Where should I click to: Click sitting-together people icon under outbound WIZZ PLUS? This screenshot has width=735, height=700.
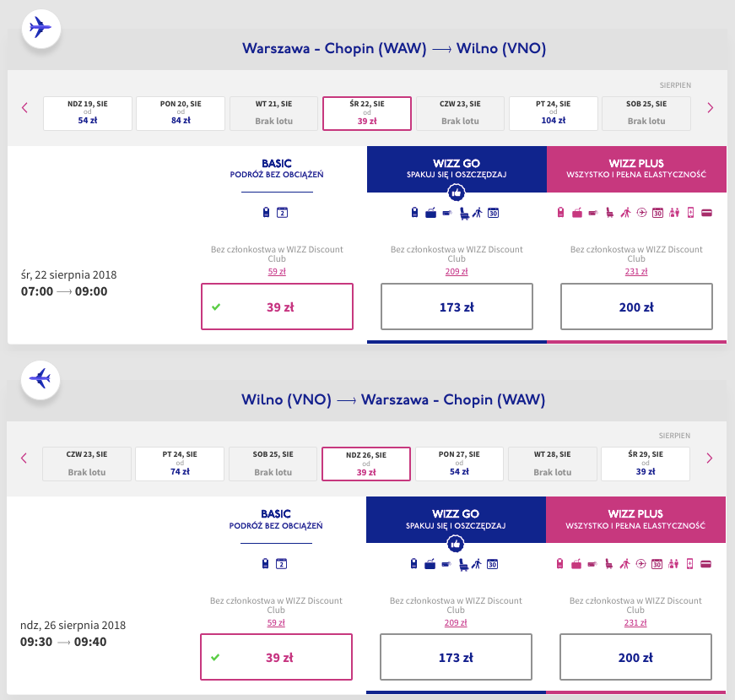pos(674,213)
